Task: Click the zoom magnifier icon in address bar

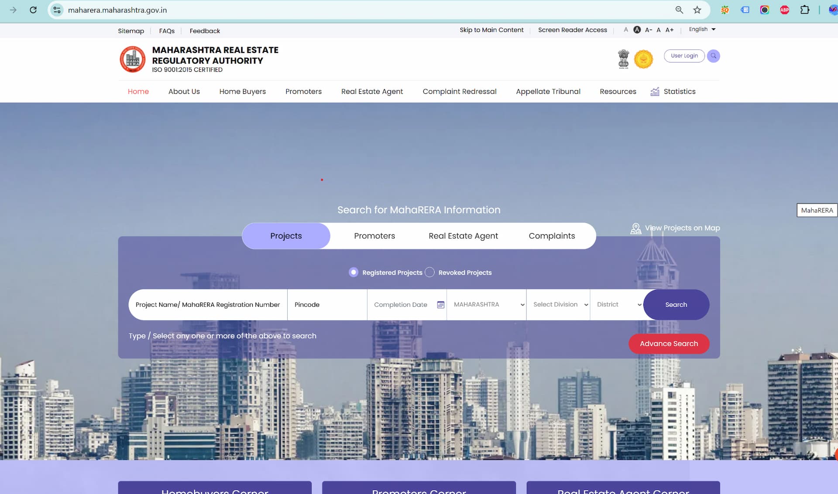Action: (679, 10)
